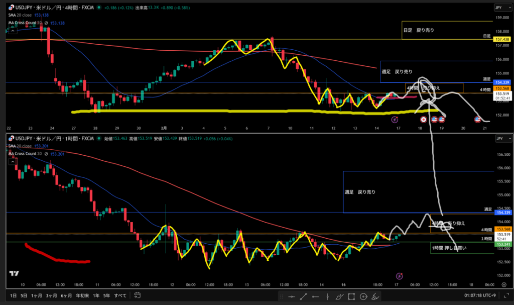514x305 pixels.
Task: Select the vertical line drawing tool
Action: pyautogui.click(x=327, y=296)
